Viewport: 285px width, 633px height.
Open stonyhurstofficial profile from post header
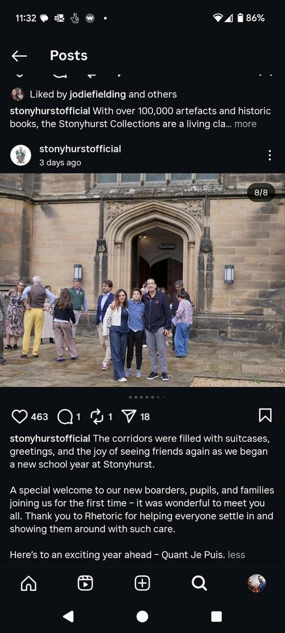coord(80,149)
